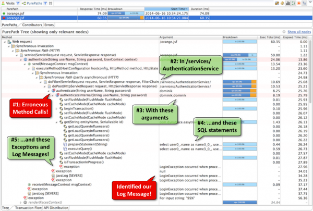Screen dimensions: 313x211
Task: Click the filter icon next to Visits
Action: click(x=18, y=3)
